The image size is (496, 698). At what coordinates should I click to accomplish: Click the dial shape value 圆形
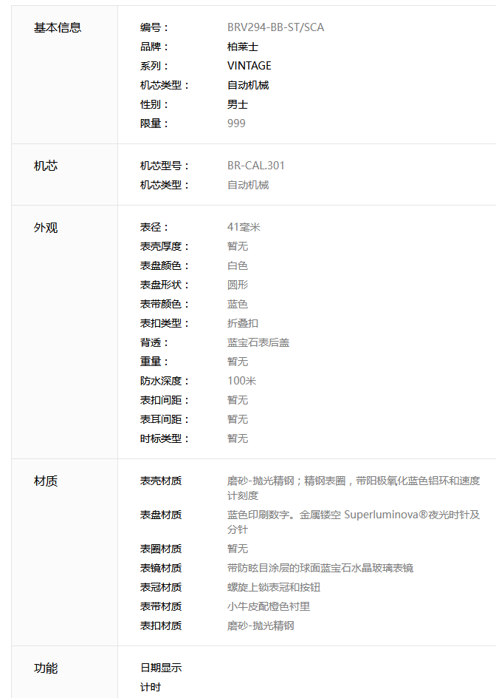point(238,285)
